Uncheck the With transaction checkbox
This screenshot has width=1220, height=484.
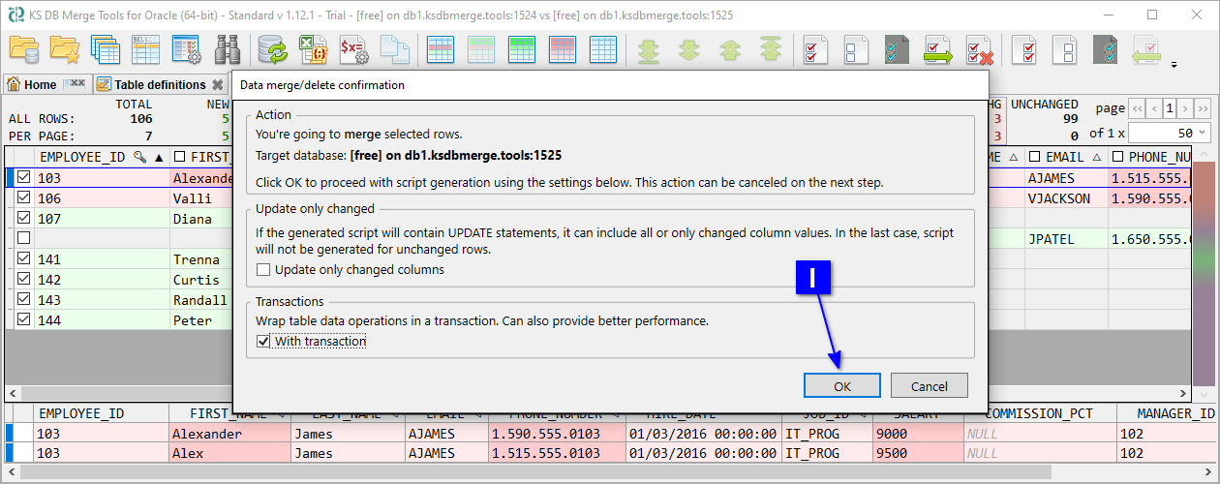click(x=263, y=342)
